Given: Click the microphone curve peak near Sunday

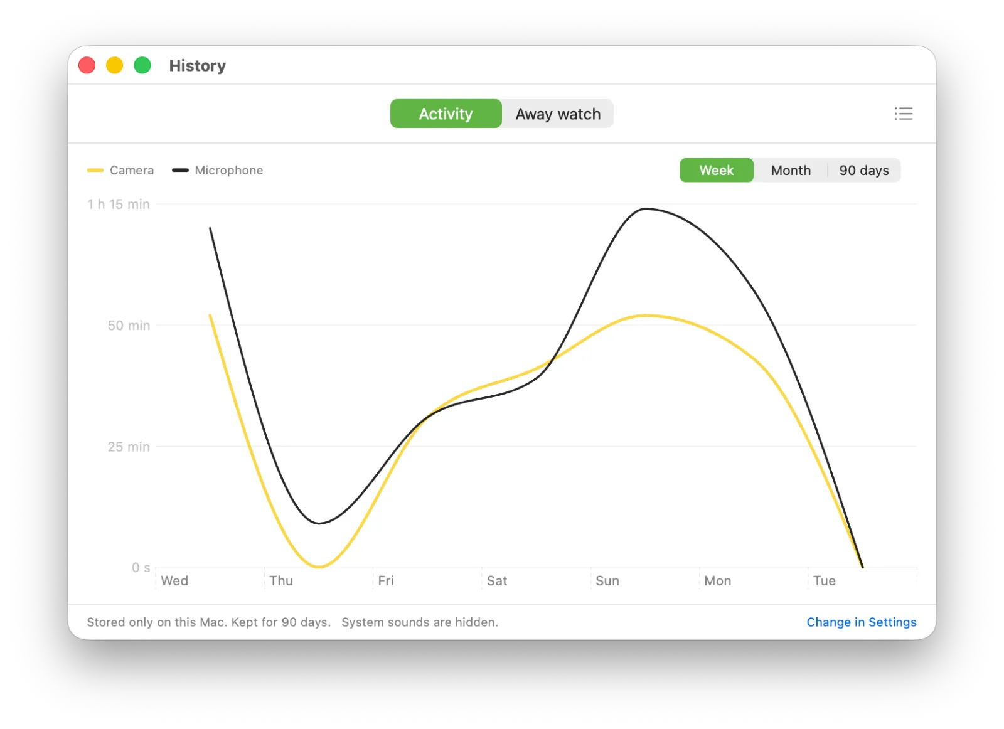Looking at the screenshot, I should pos(646,209).
